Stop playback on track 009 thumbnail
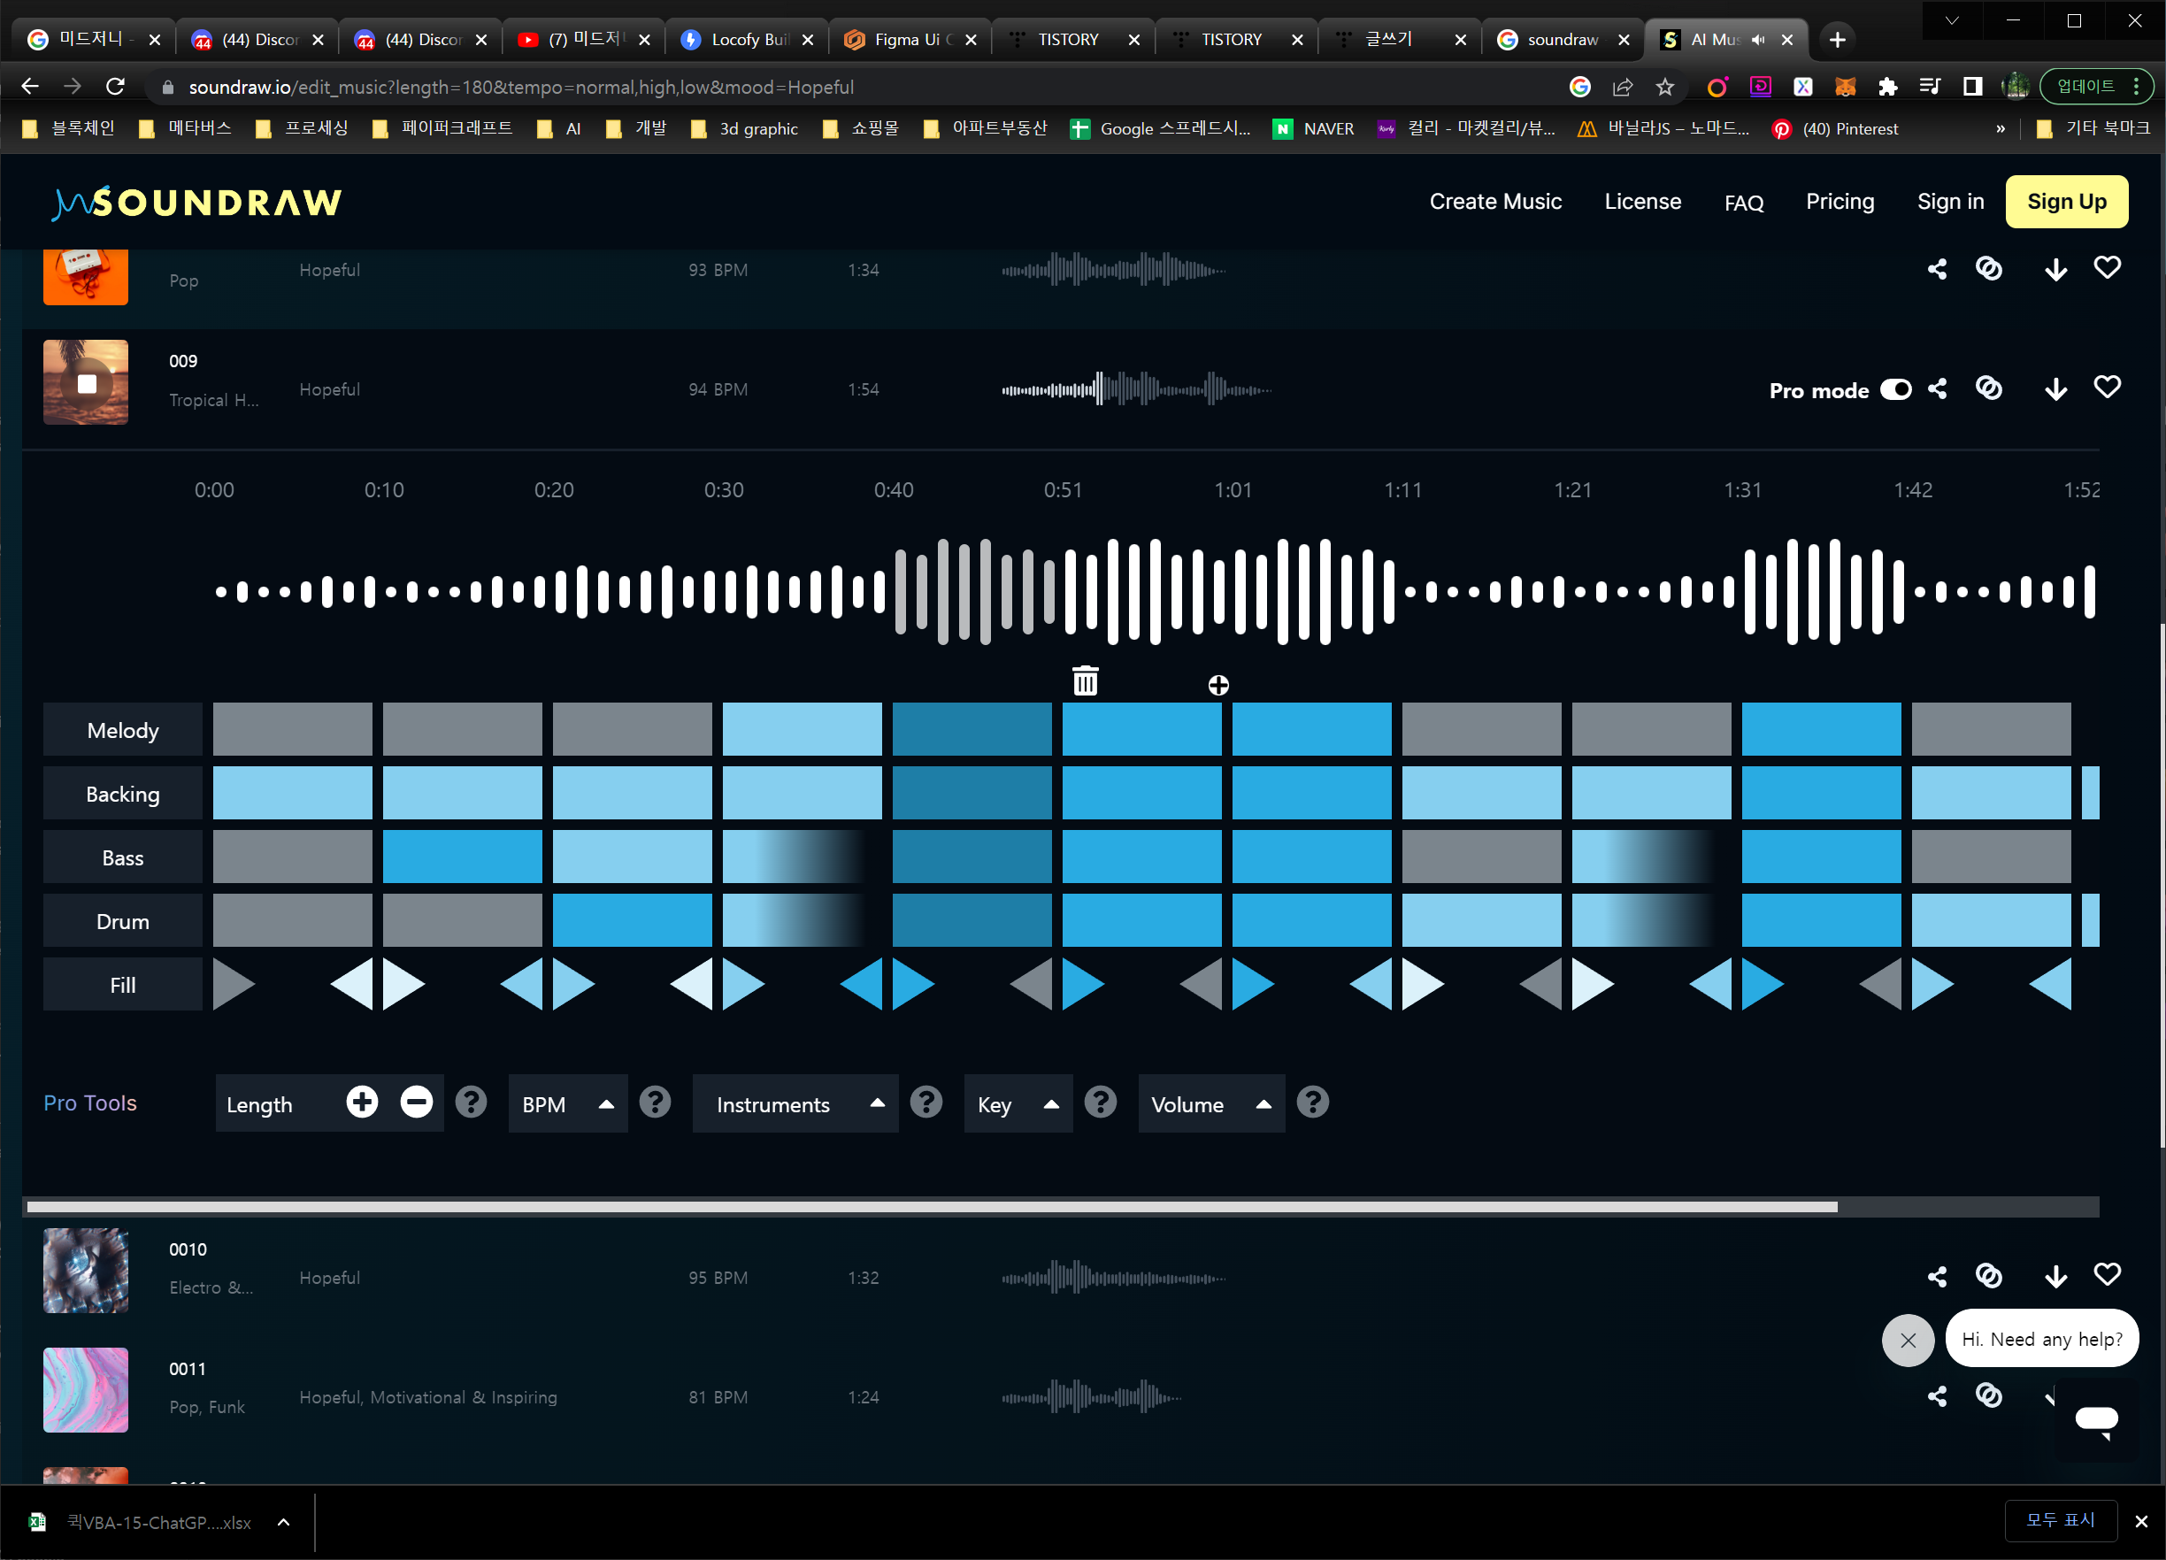 86,384
